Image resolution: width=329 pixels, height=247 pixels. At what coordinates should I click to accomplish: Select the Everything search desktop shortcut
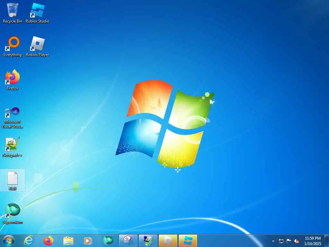[13, 47]
